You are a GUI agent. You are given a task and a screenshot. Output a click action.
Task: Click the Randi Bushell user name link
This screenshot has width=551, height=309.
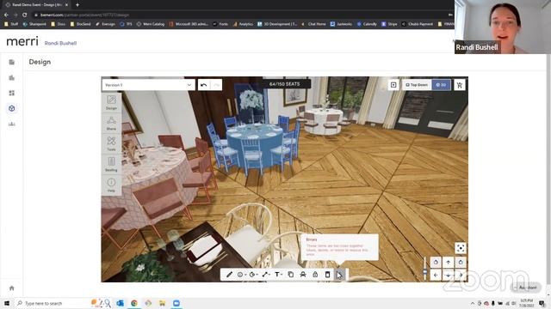coord(60,43)
